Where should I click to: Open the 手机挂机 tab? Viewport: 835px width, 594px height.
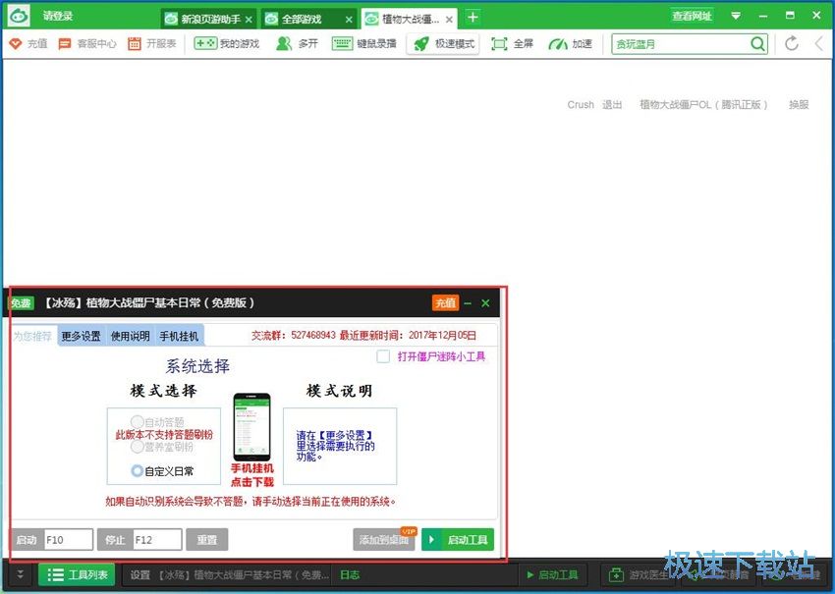point(179,336)
